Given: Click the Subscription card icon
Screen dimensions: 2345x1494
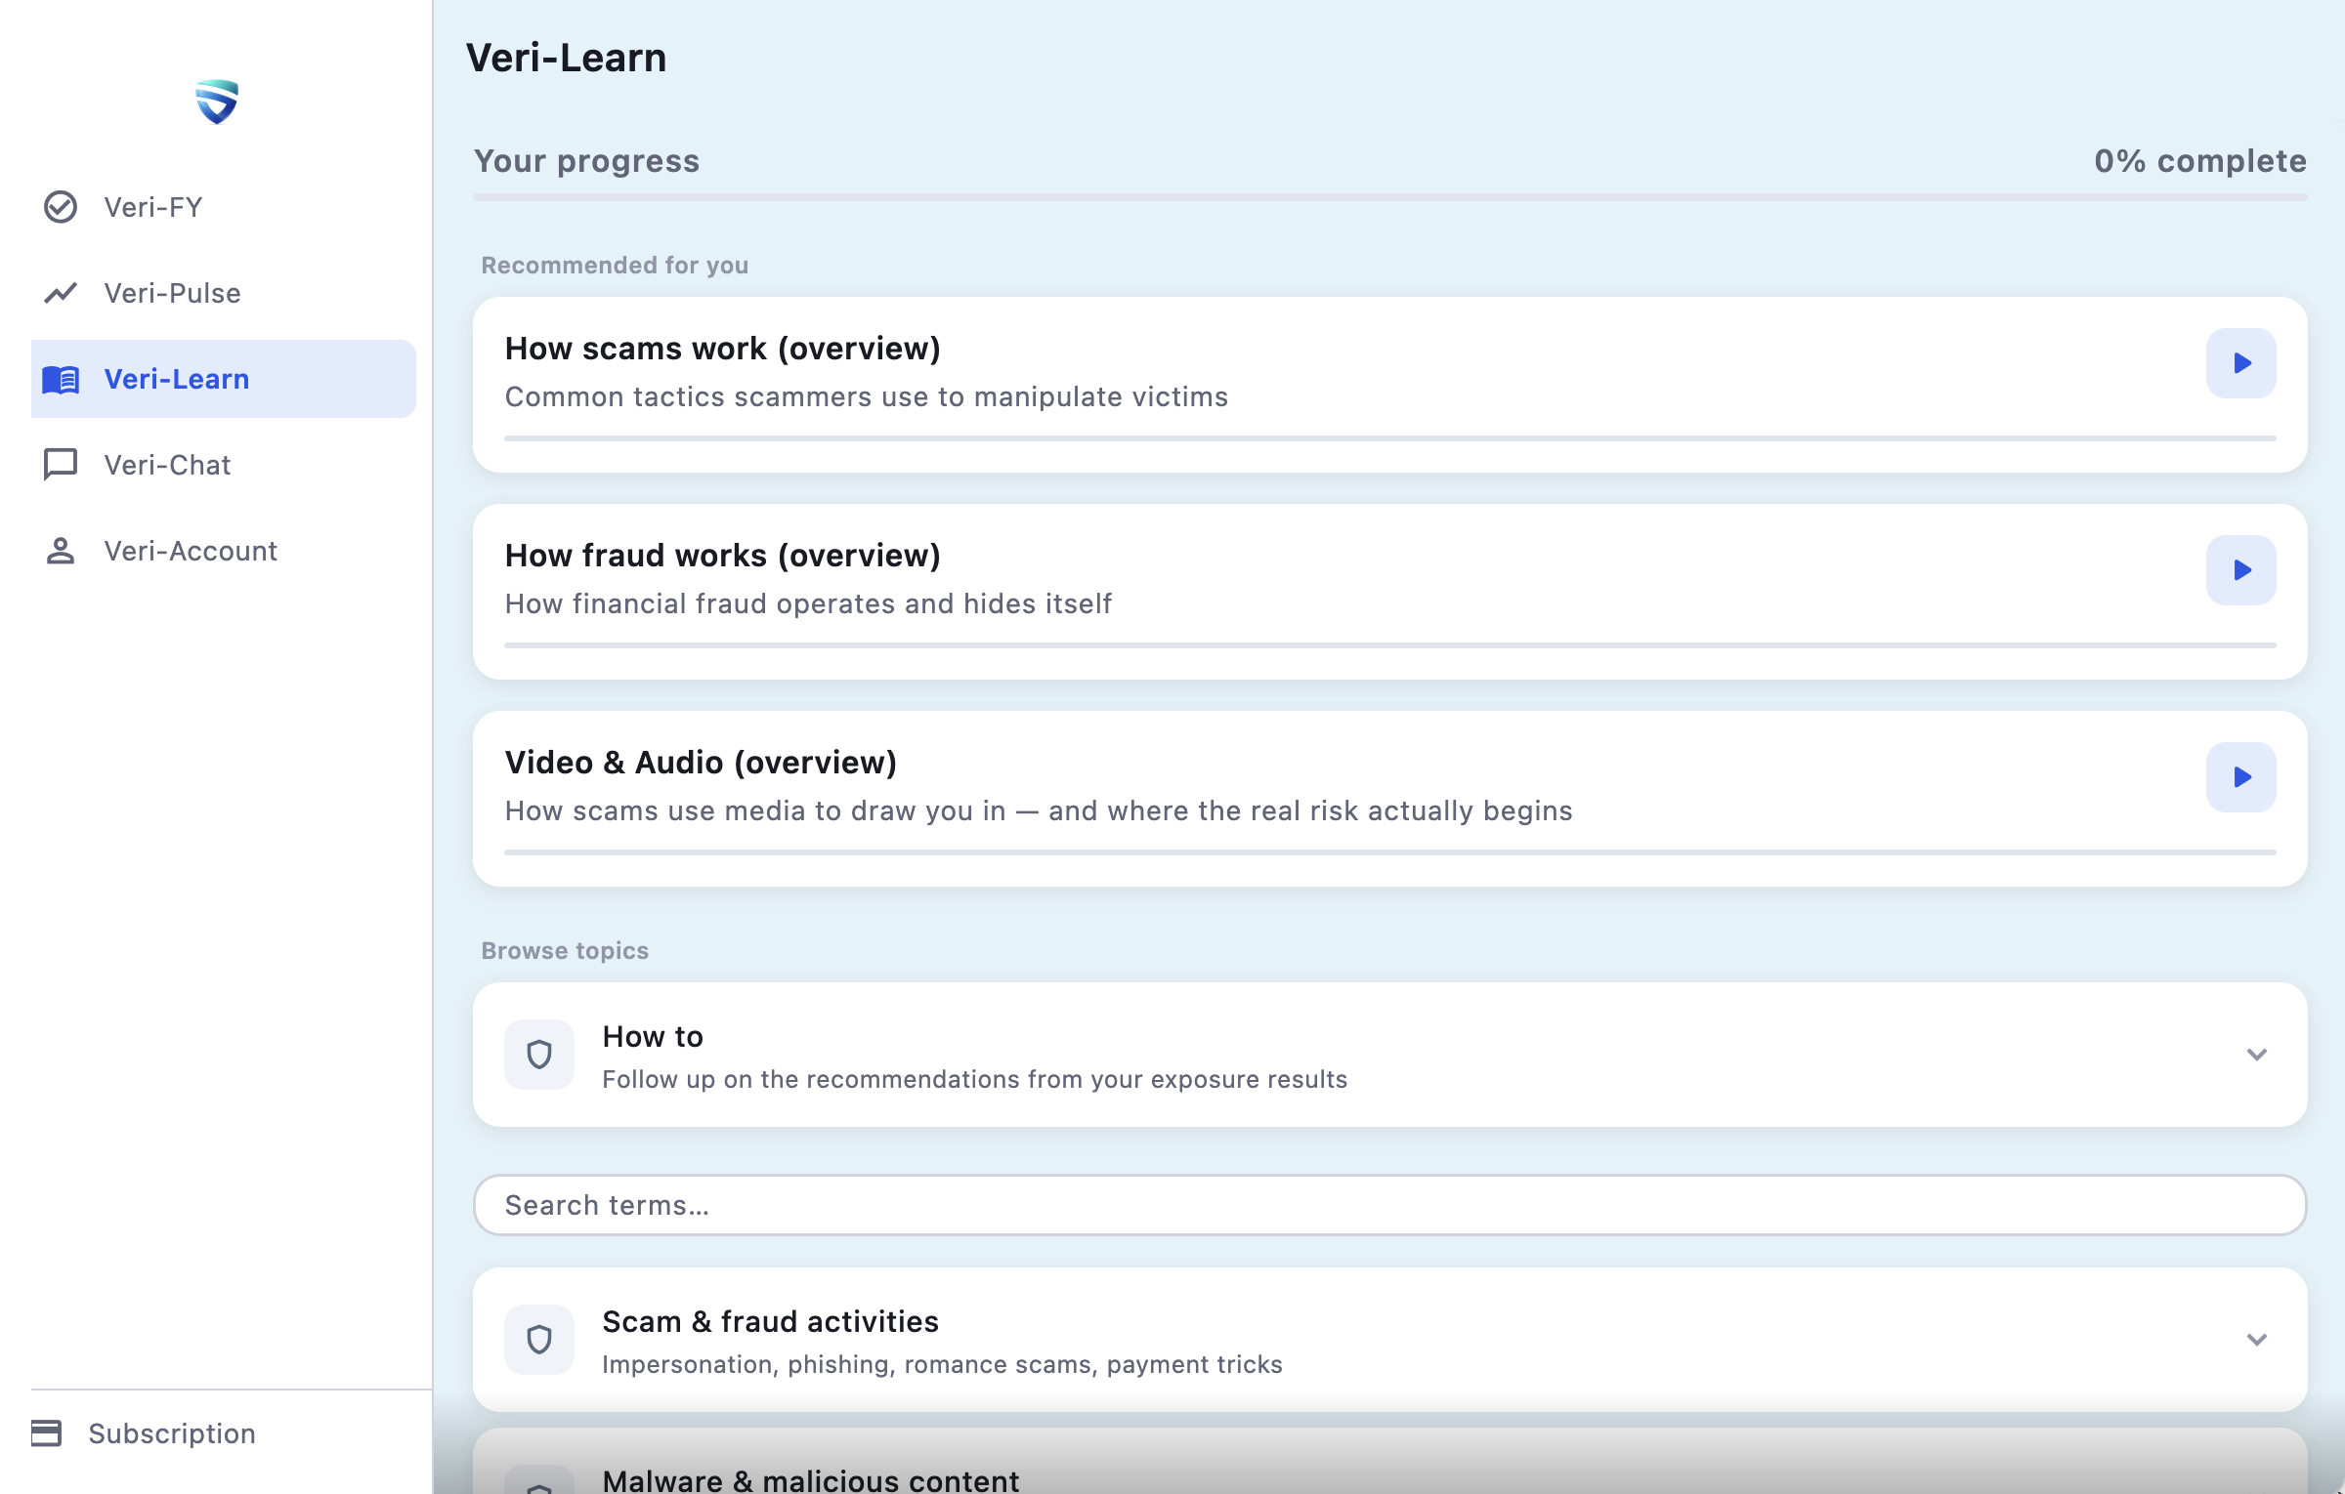Looking at the screenshot, I should click(46, 1433).
